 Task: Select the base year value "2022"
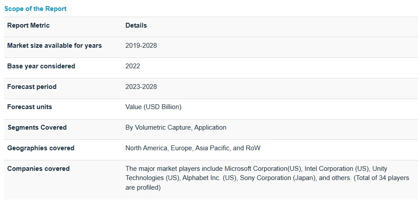[x=132, y=66]
